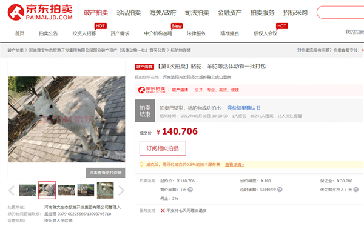Viewport: 364px width, 226px height.
Task: Click the lightbulb tip icon
Action: [141, 165]
